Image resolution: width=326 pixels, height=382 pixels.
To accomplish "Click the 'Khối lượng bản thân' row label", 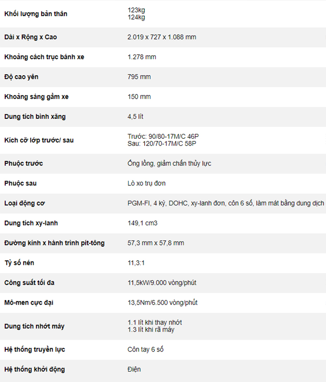I will click(x=36, y=14).
